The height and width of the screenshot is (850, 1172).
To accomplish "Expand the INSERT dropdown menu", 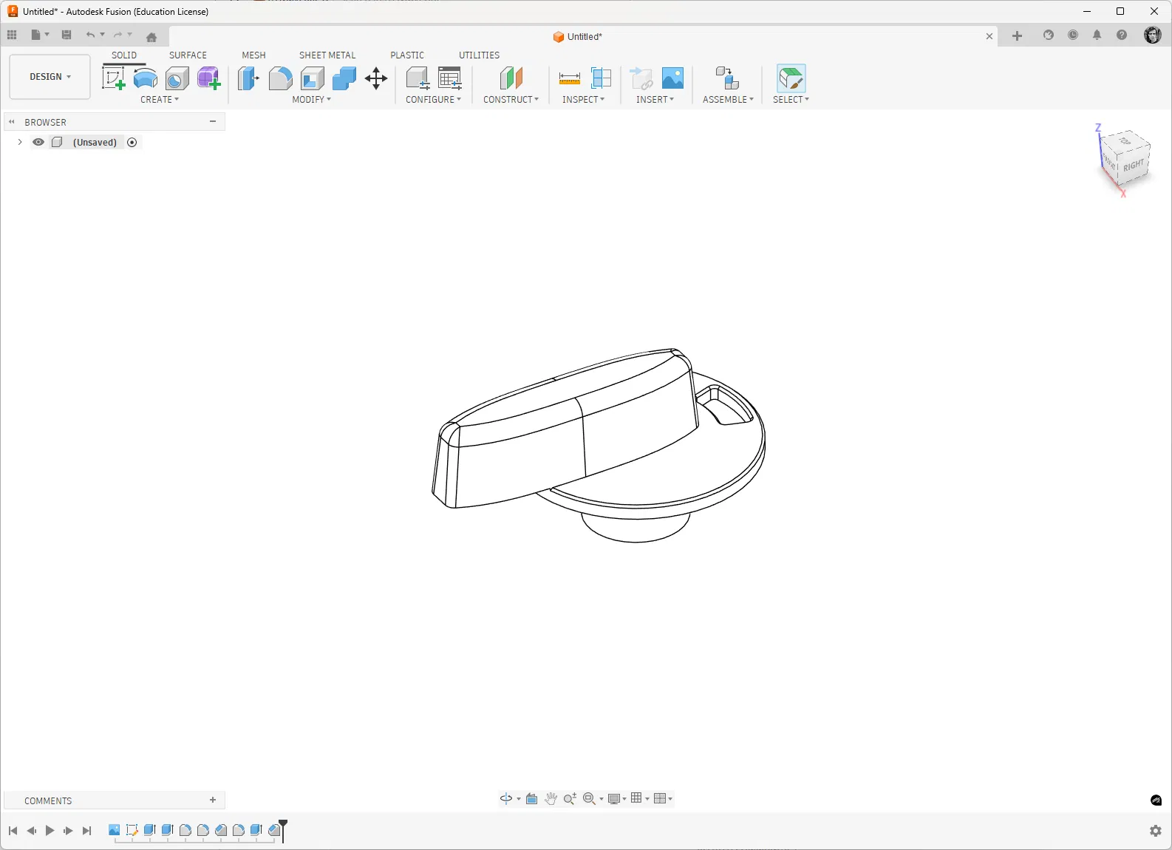I will click(655, 100).
